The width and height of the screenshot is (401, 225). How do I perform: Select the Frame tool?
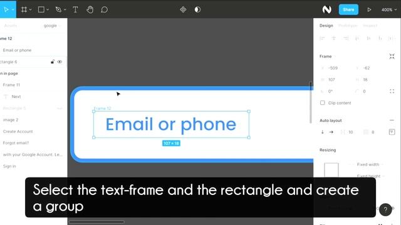(x=24, y=9)
